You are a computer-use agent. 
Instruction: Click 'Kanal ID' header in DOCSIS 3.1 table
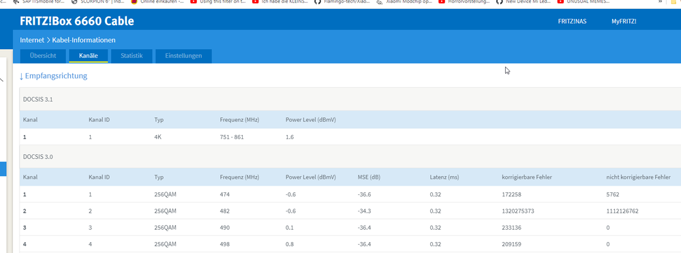coord(99,119)
